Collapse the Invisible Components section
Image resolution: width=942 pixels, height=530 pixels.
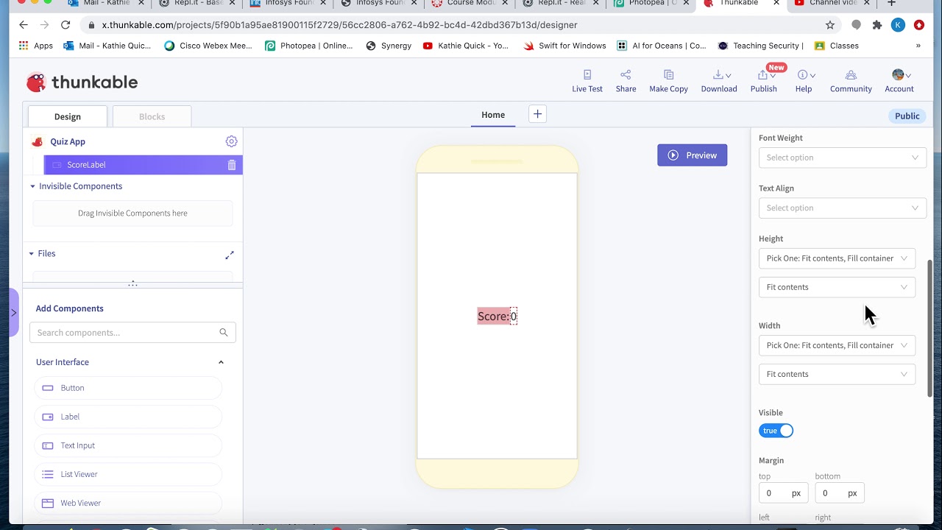pyautogui.click(x=32, y=186)
